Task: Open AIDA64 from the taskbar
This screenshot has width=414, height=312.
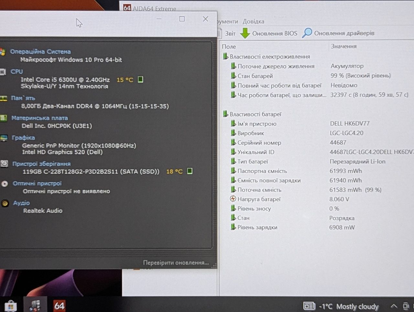Action: tap(59, 305)
